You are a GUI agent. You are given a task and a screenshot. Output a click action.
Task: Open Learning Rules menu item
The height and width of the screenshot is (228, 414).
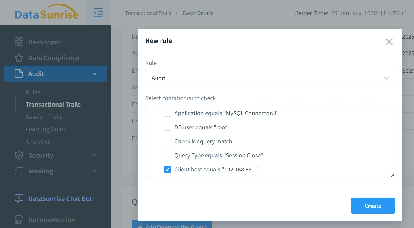coord(46,129)
